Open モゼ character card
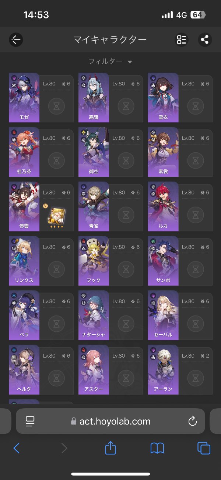 pyautogui.click(x=41, y=98)
